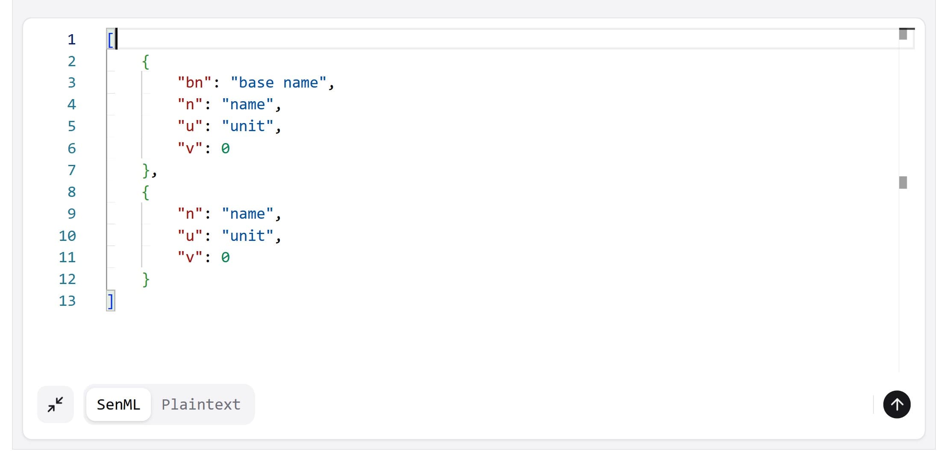Click the "v": 0 value on line 6
944x460 pixels.
tap(226, 148)
